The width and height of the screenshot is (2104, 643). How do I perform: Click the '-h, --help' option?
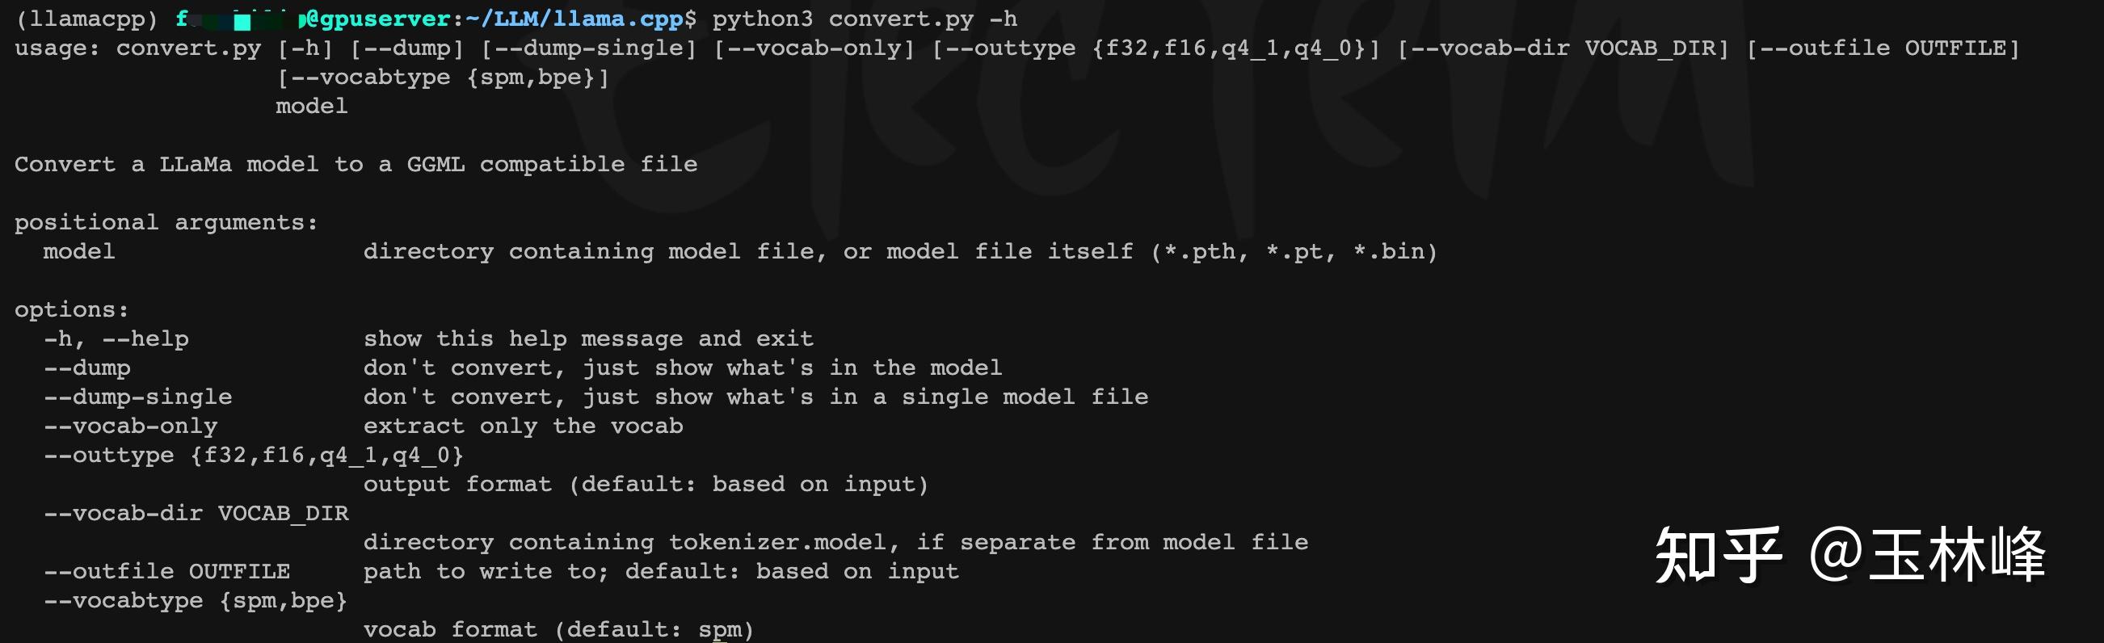(x=116, y=338)
